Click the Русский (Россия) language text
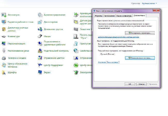 (x=108, y=54)
